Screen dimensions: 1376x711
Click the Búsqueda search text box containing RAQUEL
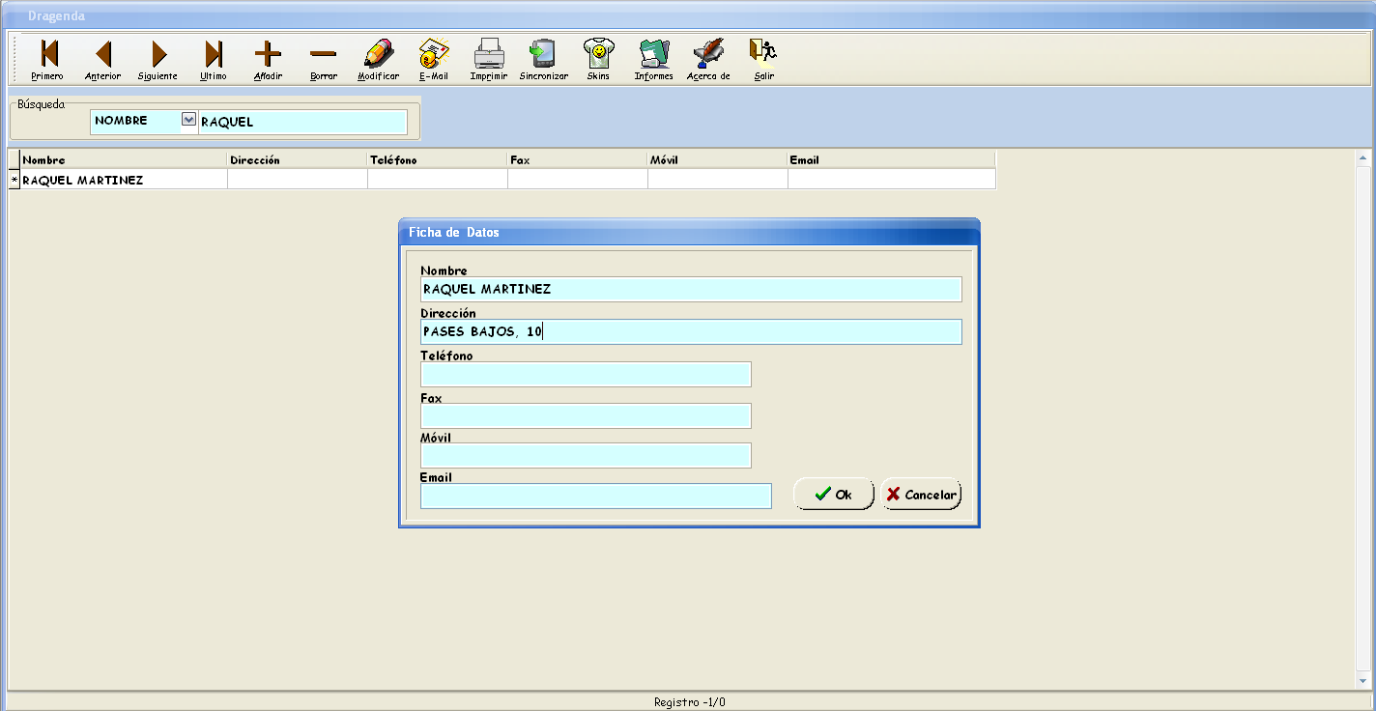(x=302, y=122)
